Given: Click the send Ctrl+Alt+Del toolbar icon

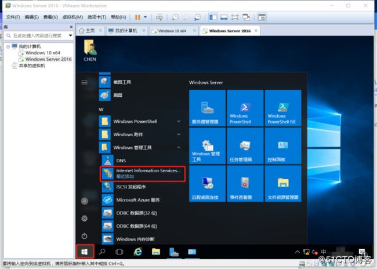Looking at the screenshot, I should click(159, 17).
